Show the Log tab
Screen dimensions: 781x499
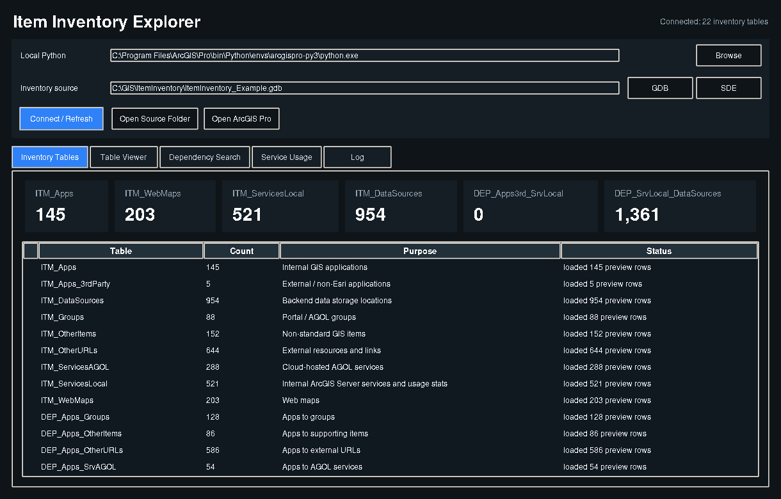tap(357, 157)
